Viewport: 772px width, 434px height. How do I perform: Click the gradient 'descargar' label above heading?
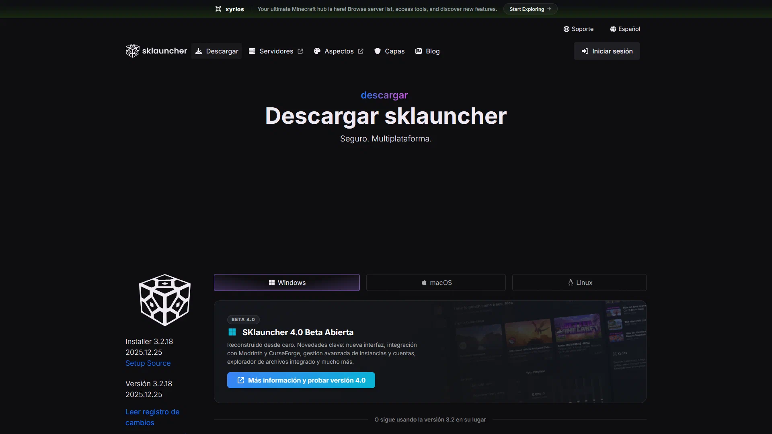(x=384, y=95)
